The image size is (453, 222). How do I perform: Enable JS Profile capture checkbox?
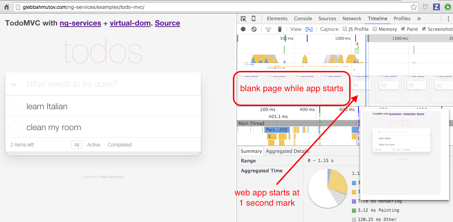[x=345, y=29]
